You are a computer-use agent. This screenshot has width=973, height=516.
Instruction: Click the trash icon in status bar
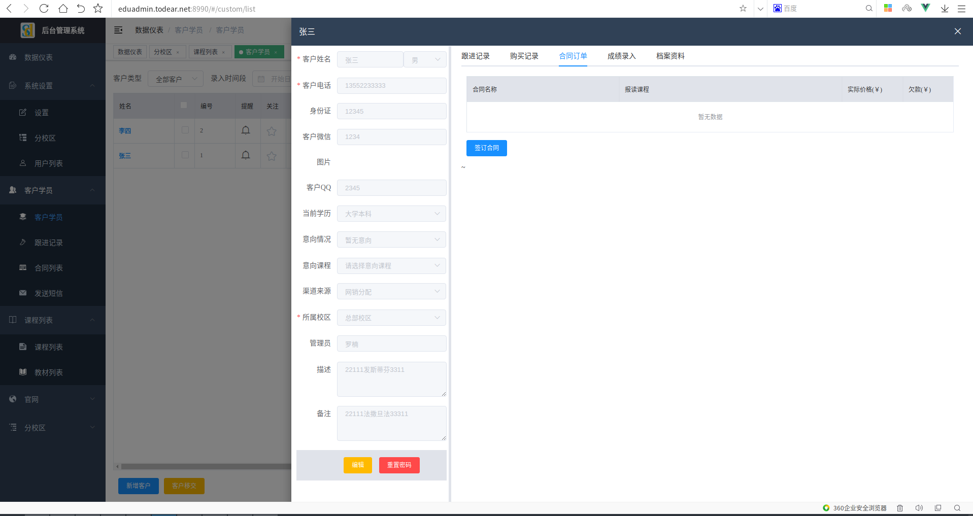pyautogui.click(x=900, y=508)
